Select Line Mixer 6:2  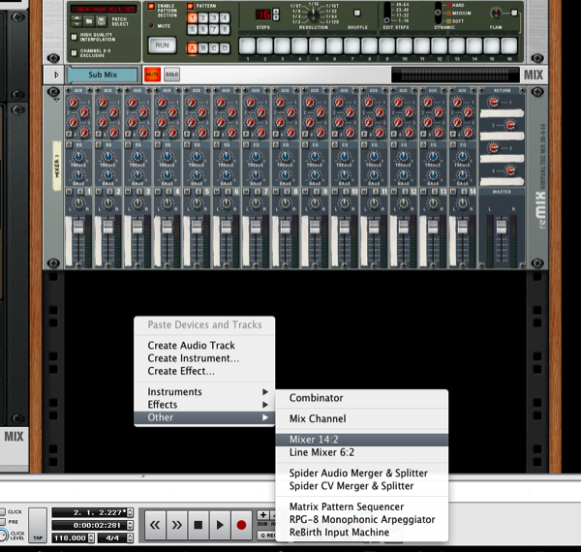coord(361,452)
